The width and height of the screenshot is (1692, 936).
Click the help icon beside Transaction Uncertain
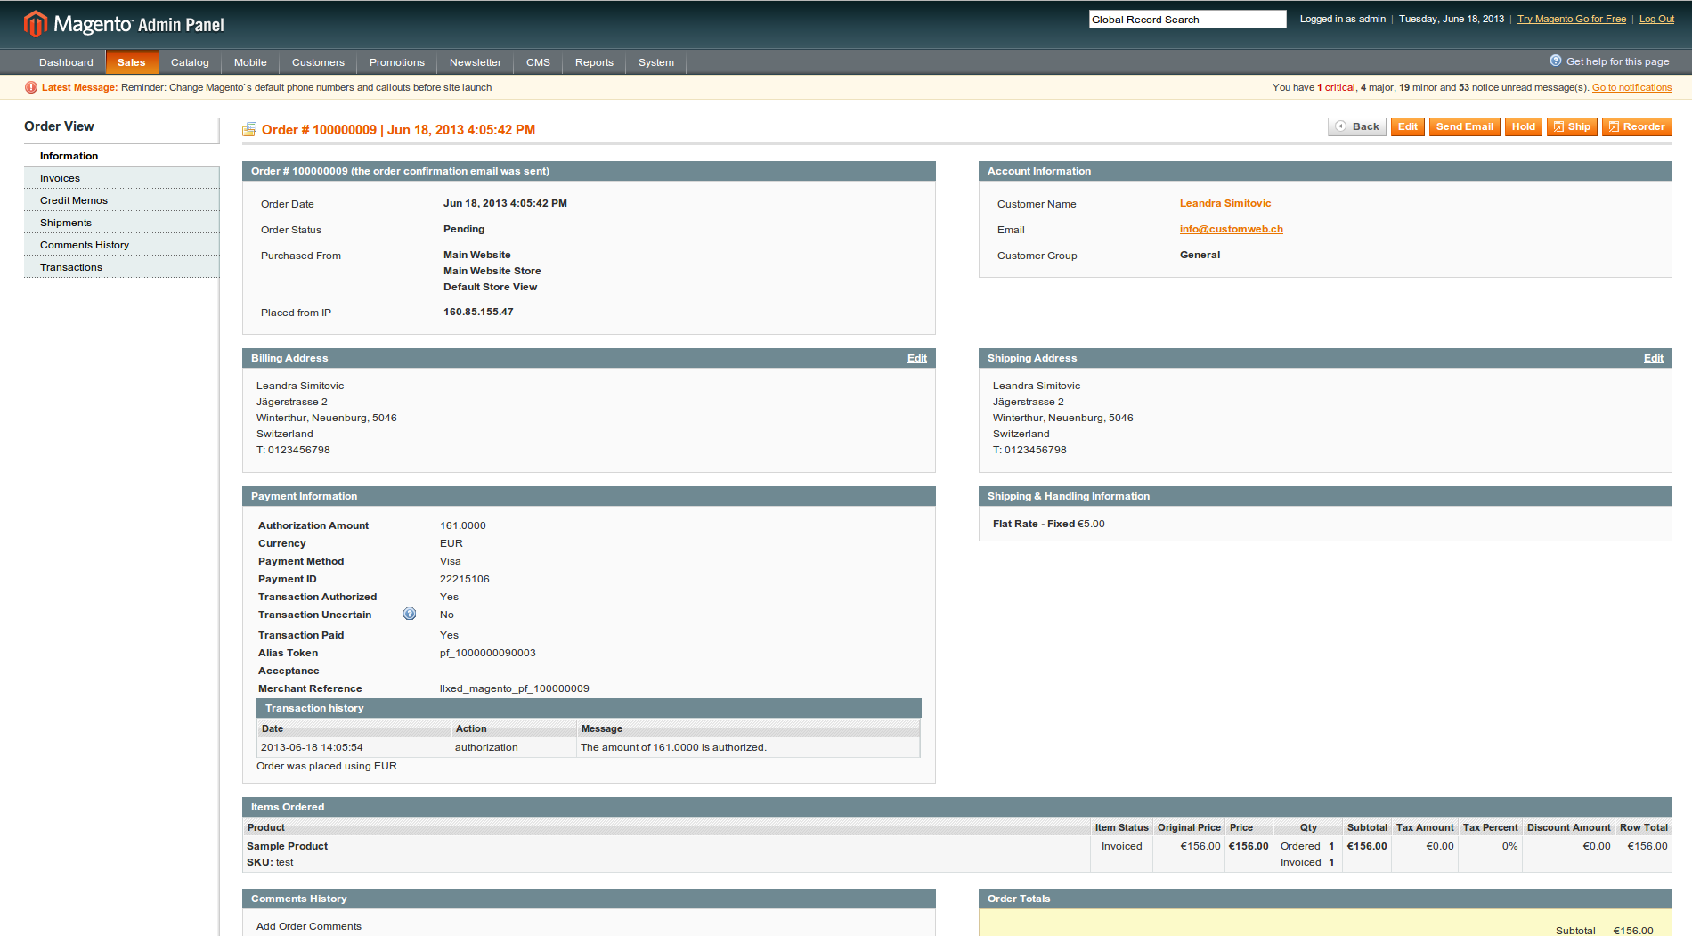(410, 615)
